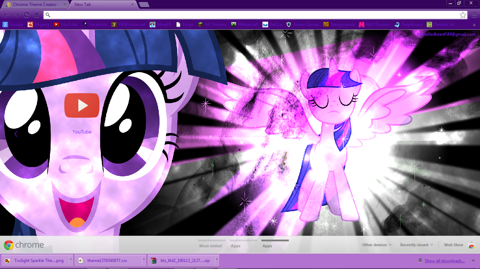Open the Newgrounds bookmark
Screen dimensions: 480x269
339,25
